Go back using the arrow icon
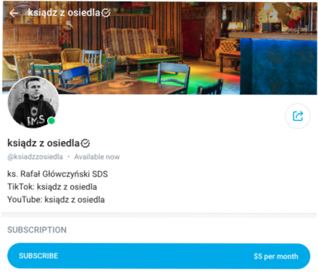 click(x=14, y=13)
